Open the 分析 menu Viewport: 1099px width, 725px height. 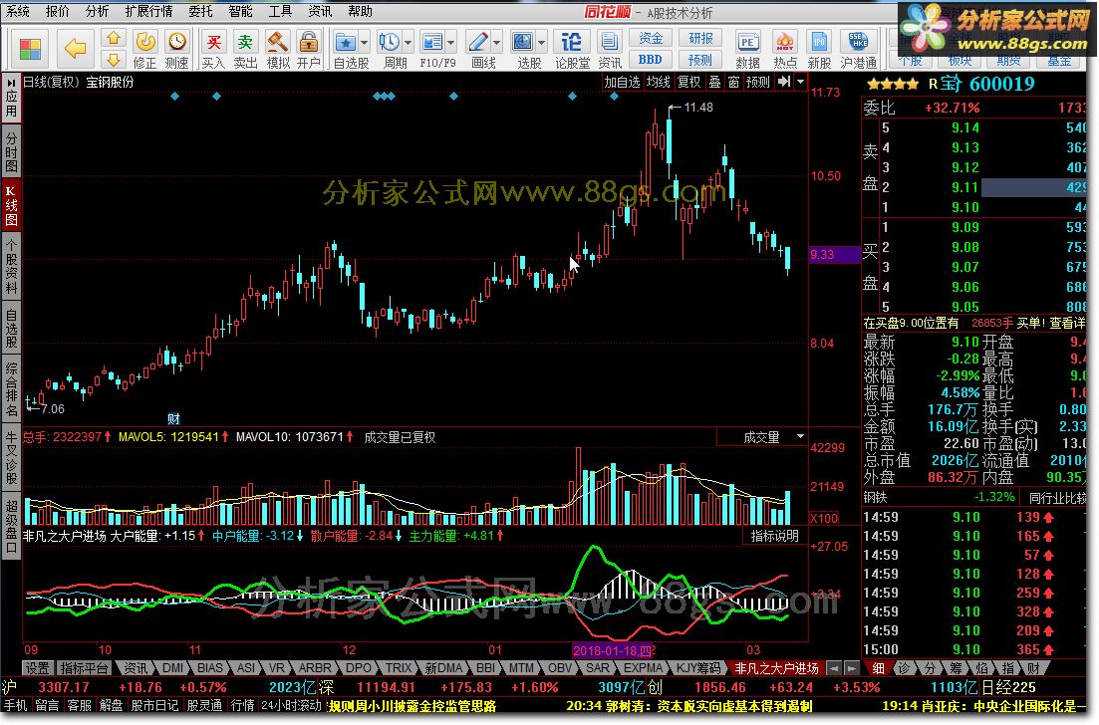[98, 11]
